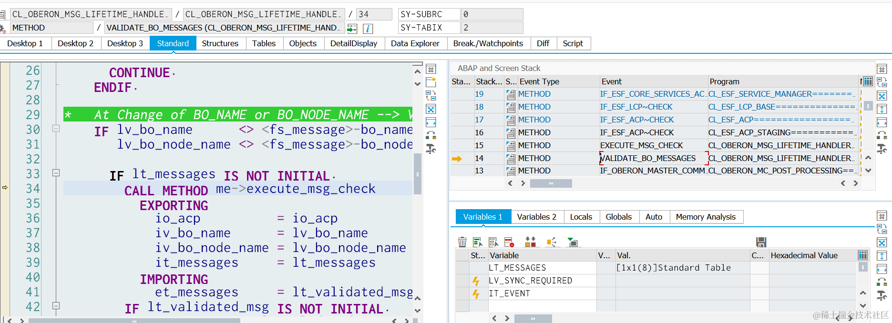Maximize ABAP stack panel vertically
892x323 pixels.
tap(882, 109)
